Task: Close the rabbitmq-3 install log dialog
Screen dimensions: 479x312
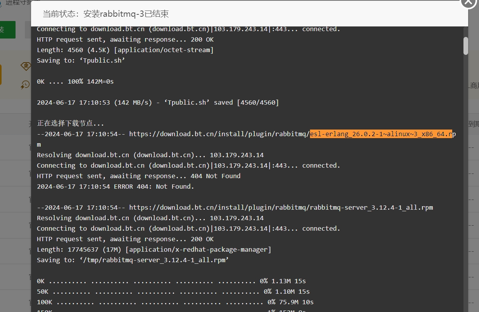Action: 469,2
